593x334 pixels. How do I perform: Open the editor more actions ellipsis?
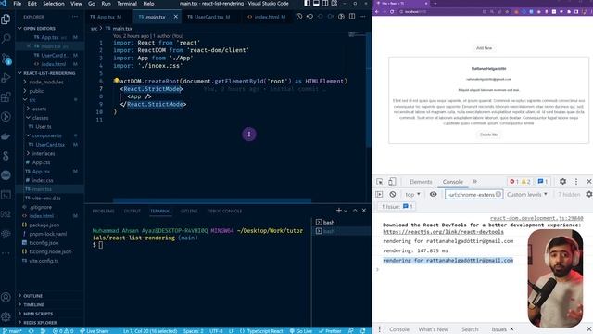pos(362,17)
